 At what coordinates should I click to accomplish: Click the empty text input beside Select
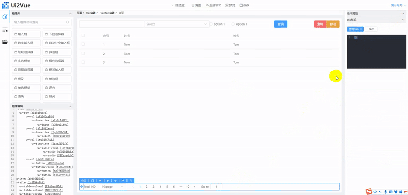pos(112,24)
